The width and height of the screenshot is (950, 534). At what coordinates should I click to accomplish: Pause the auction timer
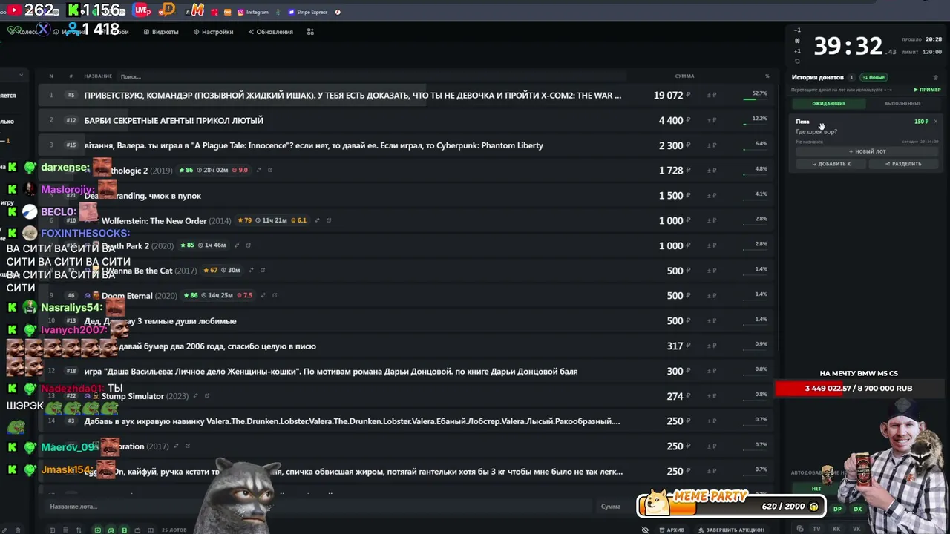click(797, 41)
